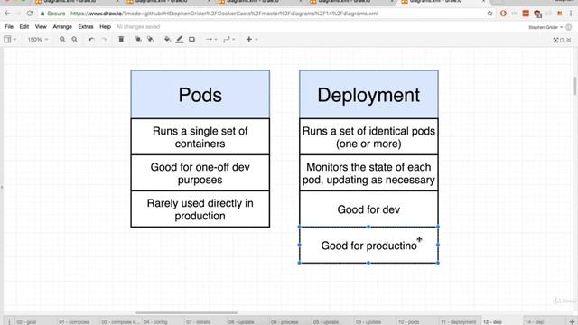Click the Opera-style red circle extension icon
Screen dimensions: 578x325
[503, 14]
